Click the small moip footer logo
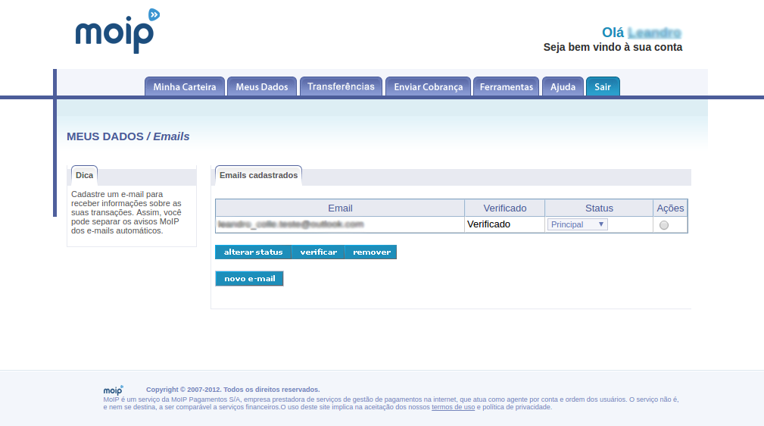Viewport: 764px width, 426px height. point(113,390)
